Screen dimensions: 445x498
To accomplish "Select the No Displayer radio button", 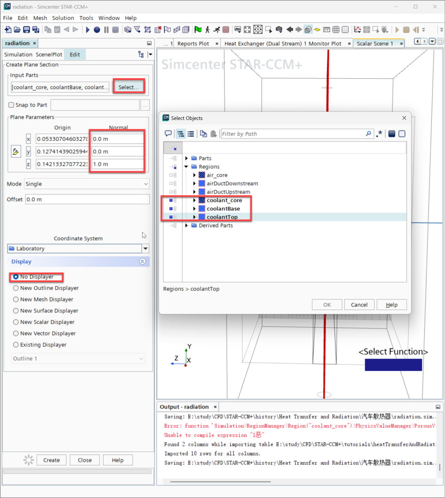I will tap(16, 277).
